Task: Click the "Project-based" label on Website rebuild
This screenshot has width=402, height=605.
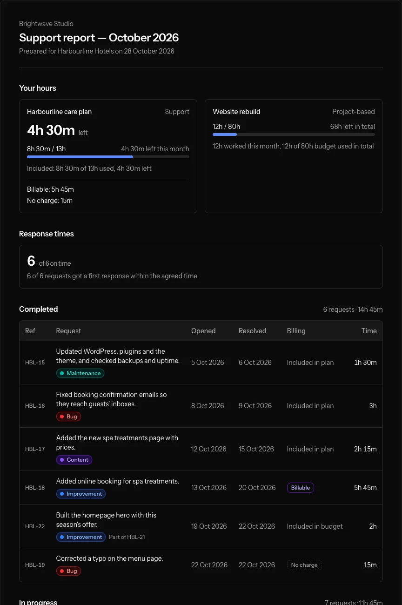Action: click(354, 112)
